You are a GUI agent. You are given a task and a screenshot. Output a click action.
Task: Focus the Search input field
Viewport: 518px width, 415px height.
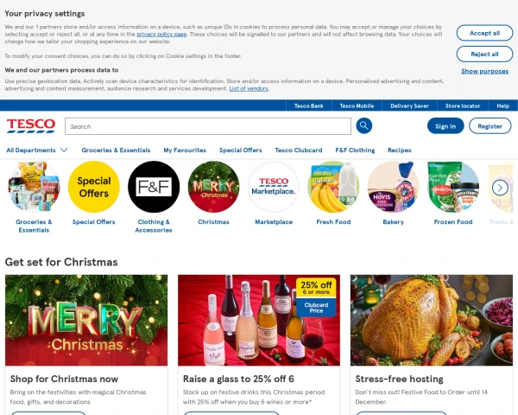coord(208,126)
